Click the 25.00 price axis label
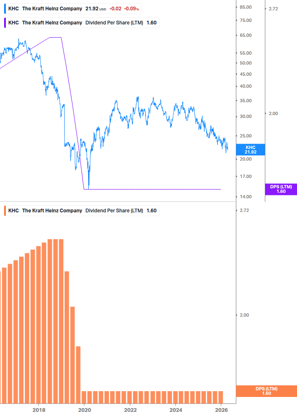Screen dimensions: 297x416 click(246, 136)
